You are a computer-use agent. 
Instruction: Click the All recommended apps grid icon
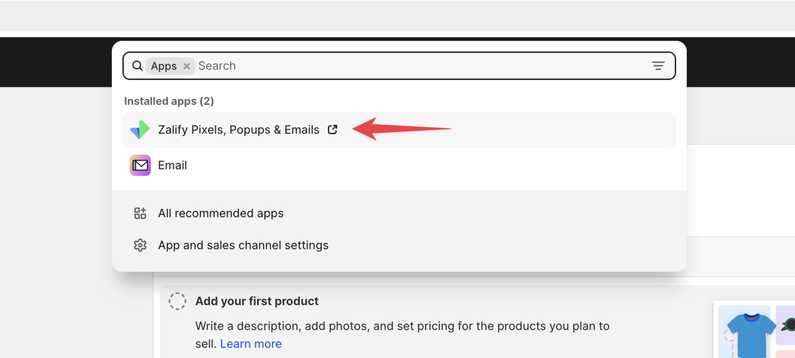tap(140, 213)
